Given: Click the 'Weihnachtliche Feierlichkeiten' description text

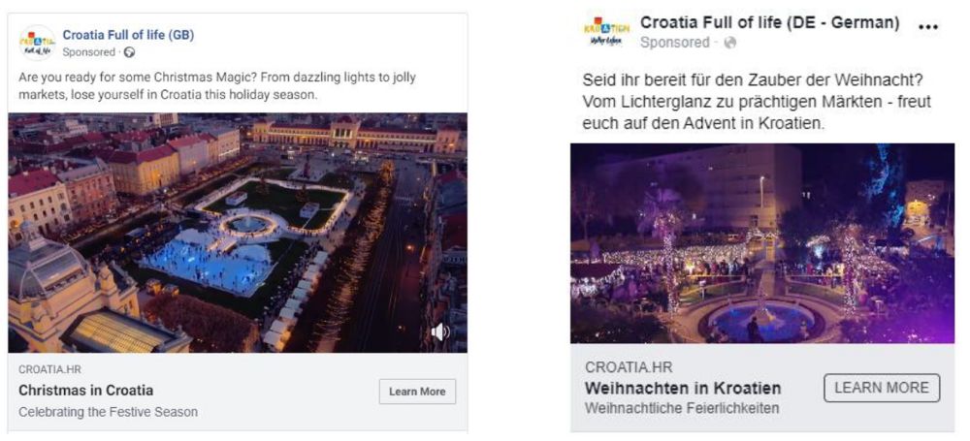Looking at the screenshot, I should click(682, 408).
